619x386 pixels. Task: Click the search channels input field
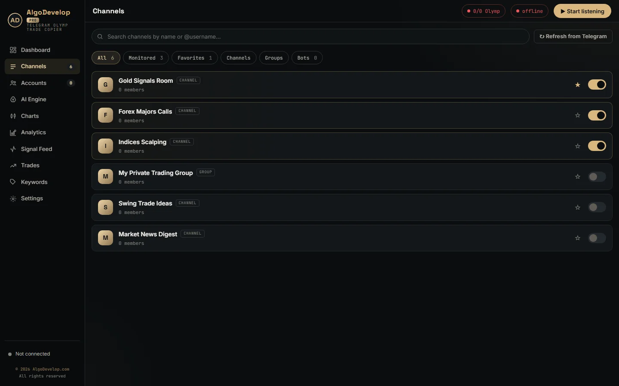click(310, 36)
